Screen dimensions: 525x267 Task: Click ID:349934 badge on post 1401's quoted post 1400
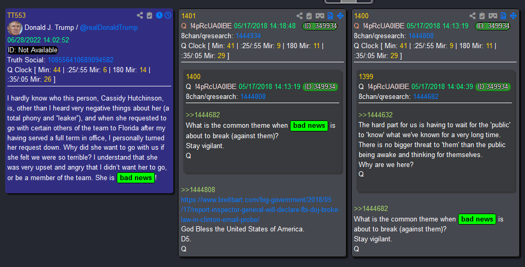click(x=320, y=87)
